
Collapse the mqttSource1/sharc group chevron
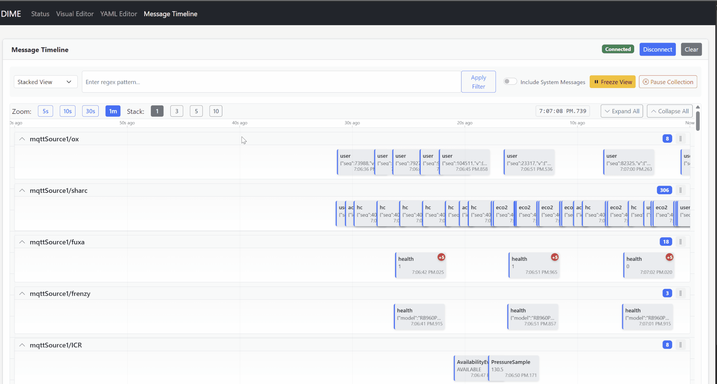coord(22,191)
